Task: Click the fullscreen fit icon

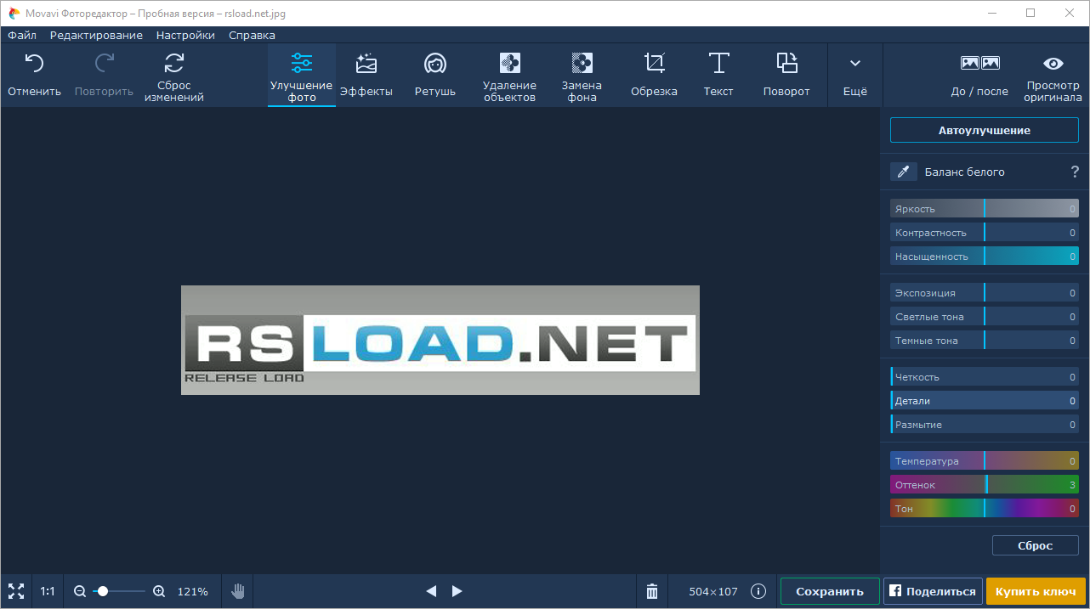Action: click(x=15, y=591)
